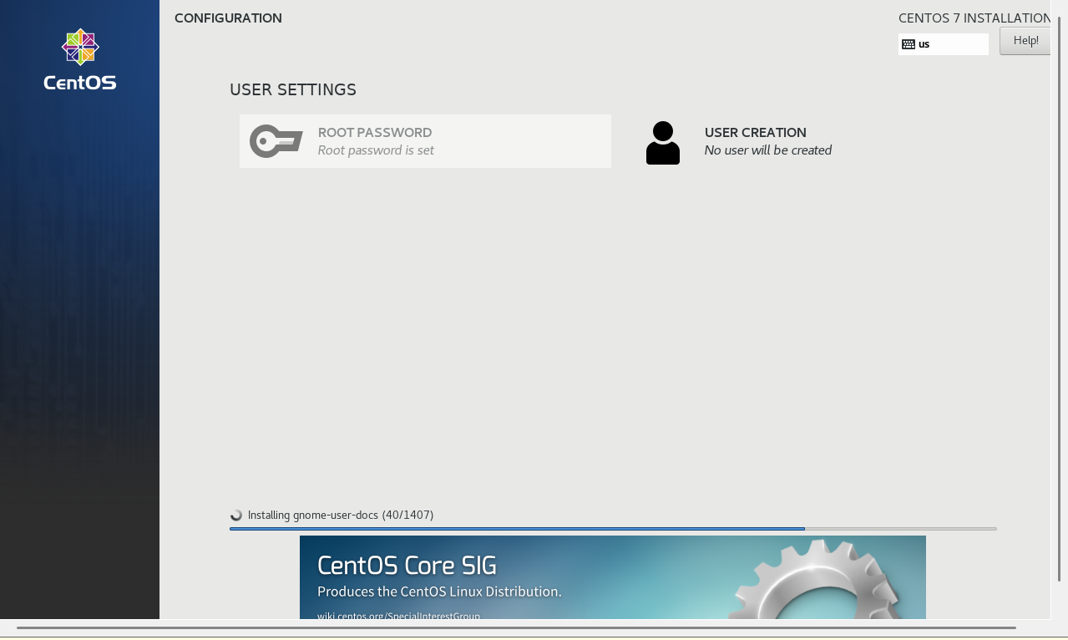This screenshot has height=640, width=1068.
Task: Open Root Password settings via the key icon
Action: point(276,141)
